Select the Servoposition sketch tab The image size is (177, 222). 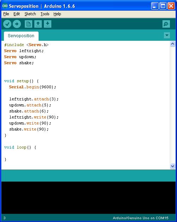[x=21, y=36]
